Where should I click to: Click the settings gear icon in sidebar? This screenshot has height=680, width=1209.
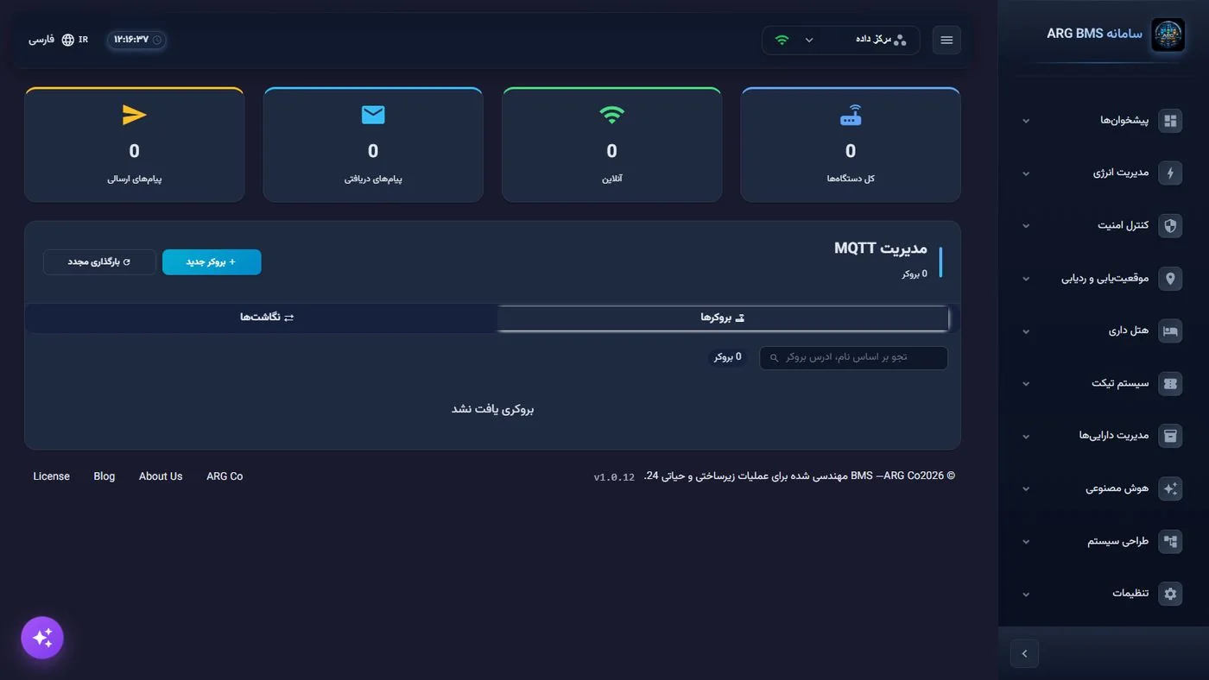pyautogui.click(x=1170, y=594)
